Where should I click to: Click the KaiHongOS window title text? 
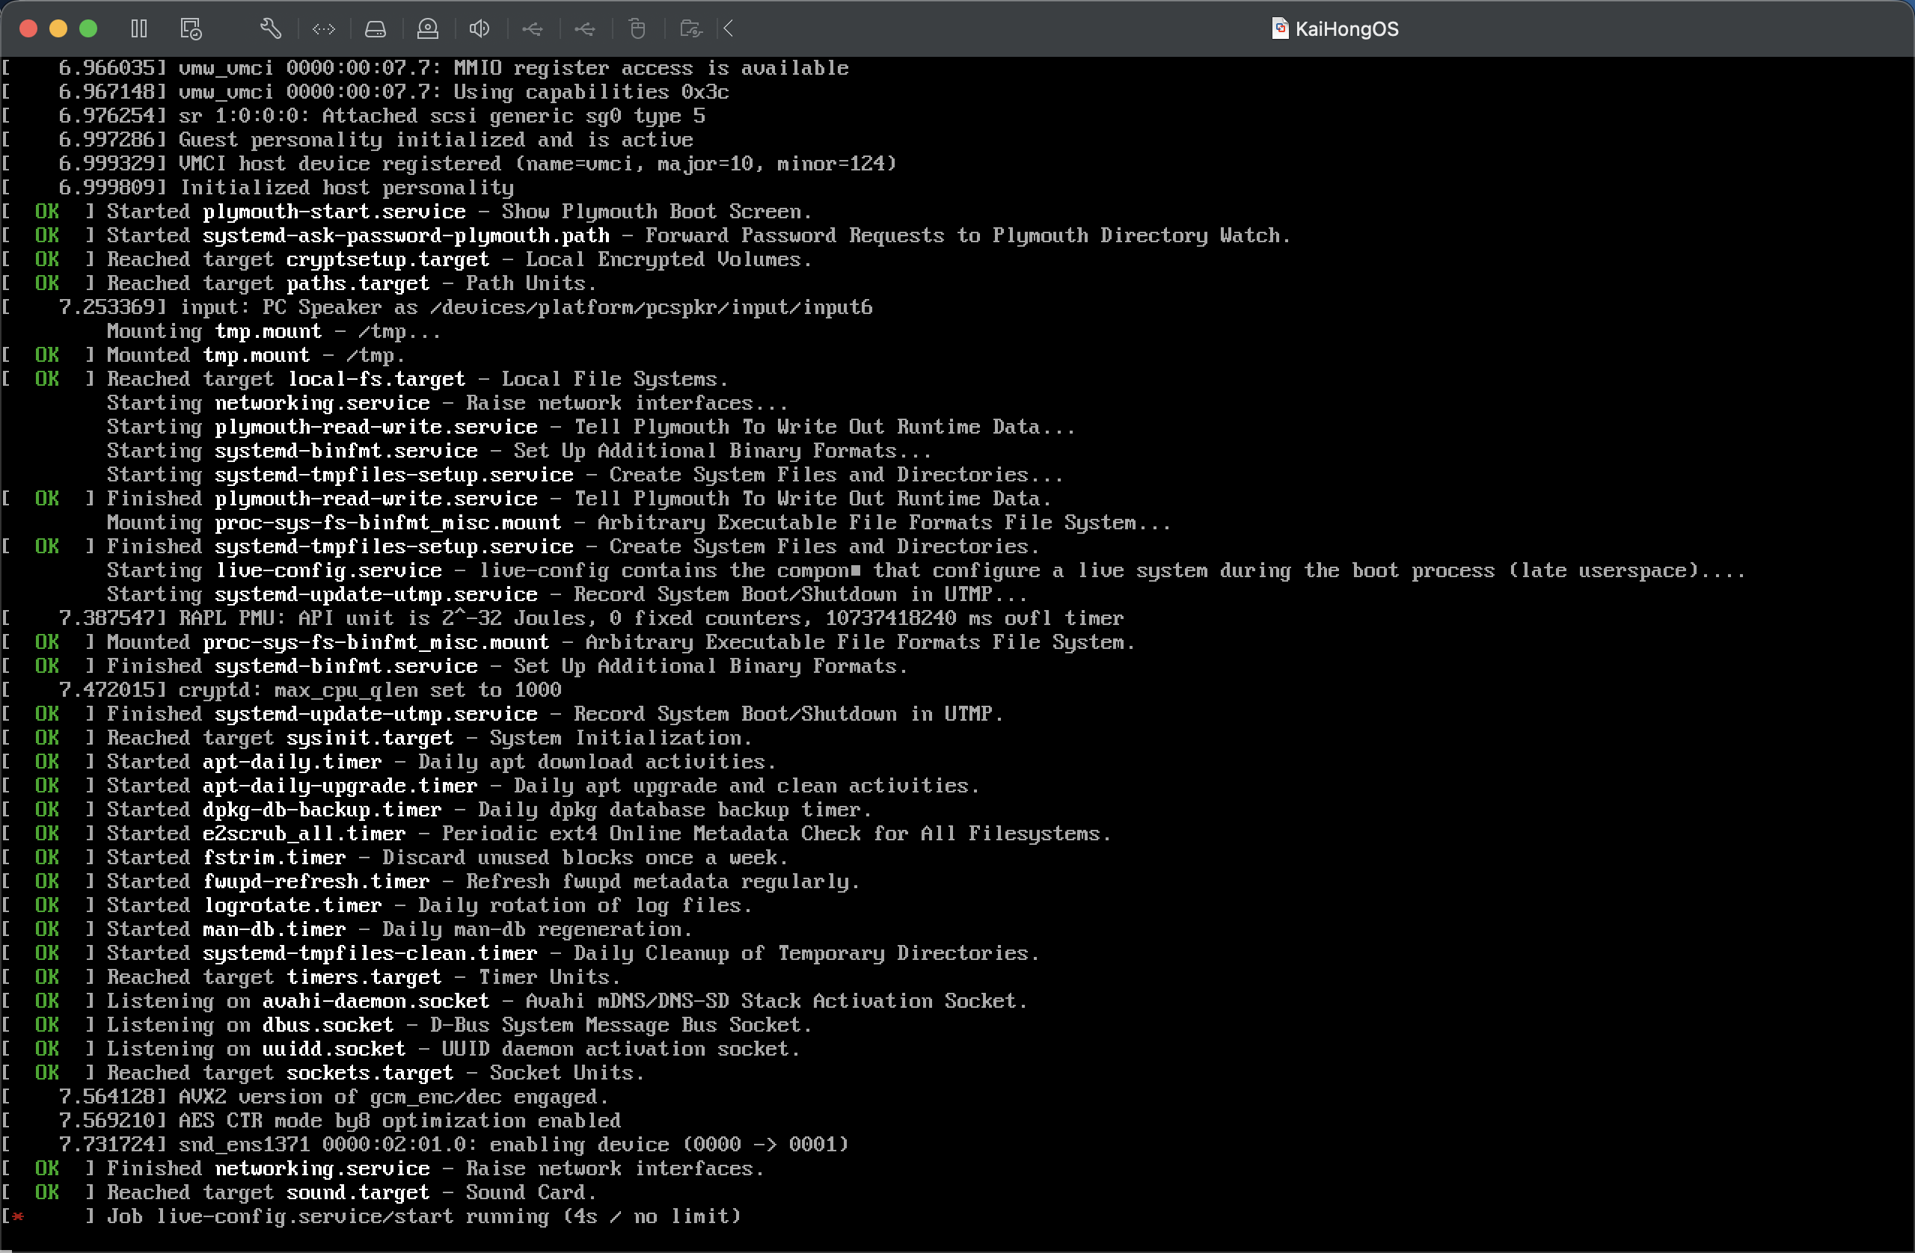[x=1346, y=29]
